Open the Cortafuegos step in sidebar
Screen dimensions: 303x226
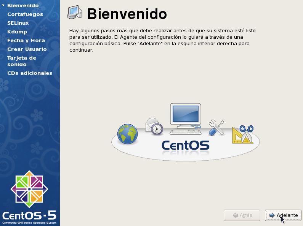coord(25,14)
